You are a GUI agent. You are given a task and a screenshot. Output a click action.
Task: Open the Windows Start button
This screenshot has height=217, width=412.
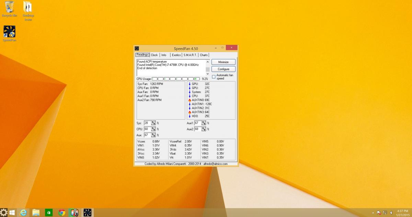pyautogui.click(x=12, y=213)
